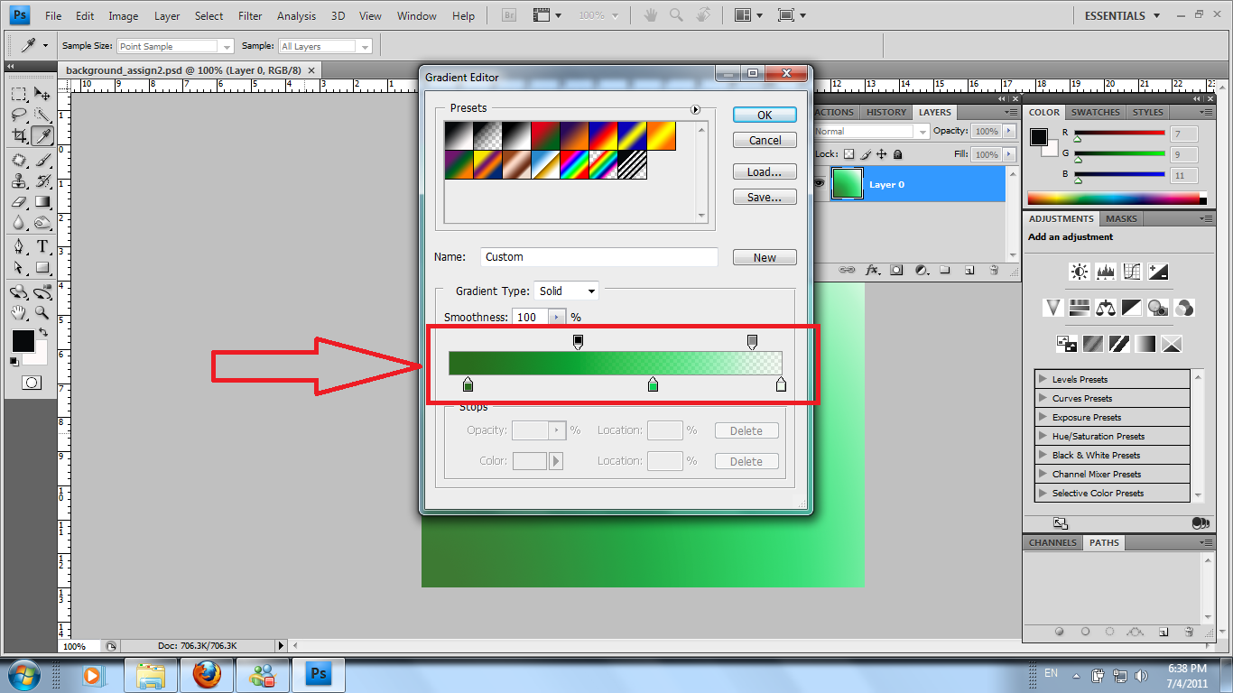The width and height of the screenshot is (1233, 693).
Task: Open the Sample Size dropdown
Action: (175, 46)
